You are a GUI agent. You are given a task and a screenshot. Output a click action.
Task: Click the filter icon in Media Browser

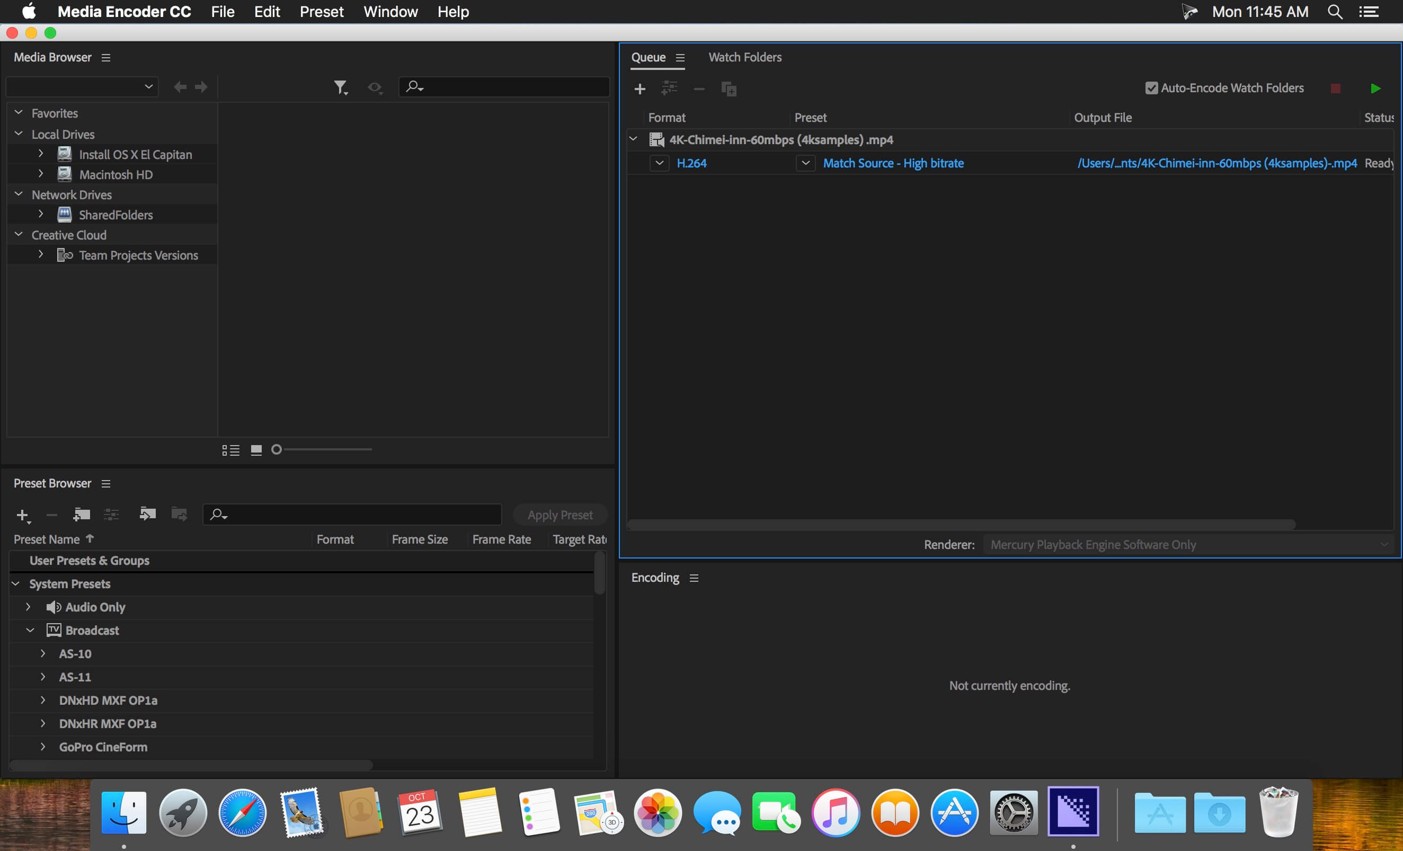tap(341, 87)
